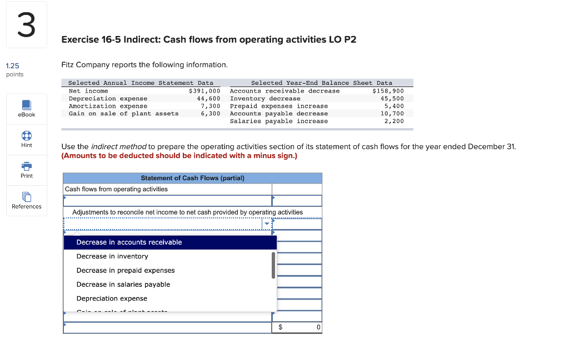
Task: Click the last blank amount field above the total
Action: 297,316
